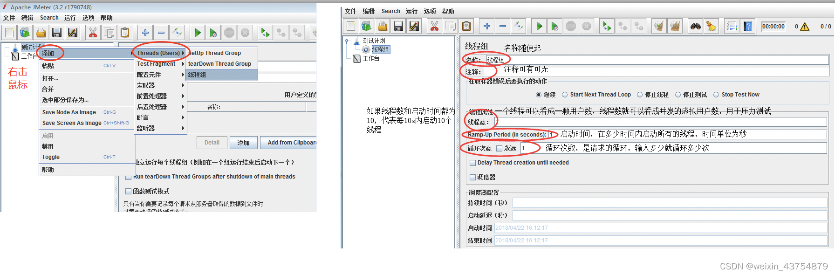Click Start no pauses icon in right window
The image size is (835, 275).
click(554, 26)
